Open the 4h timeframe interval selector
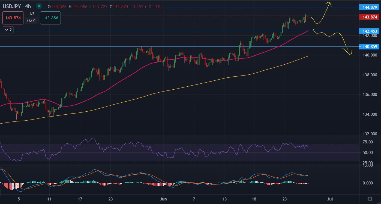Viewport: 381px width, 204px height. [28, 7]
